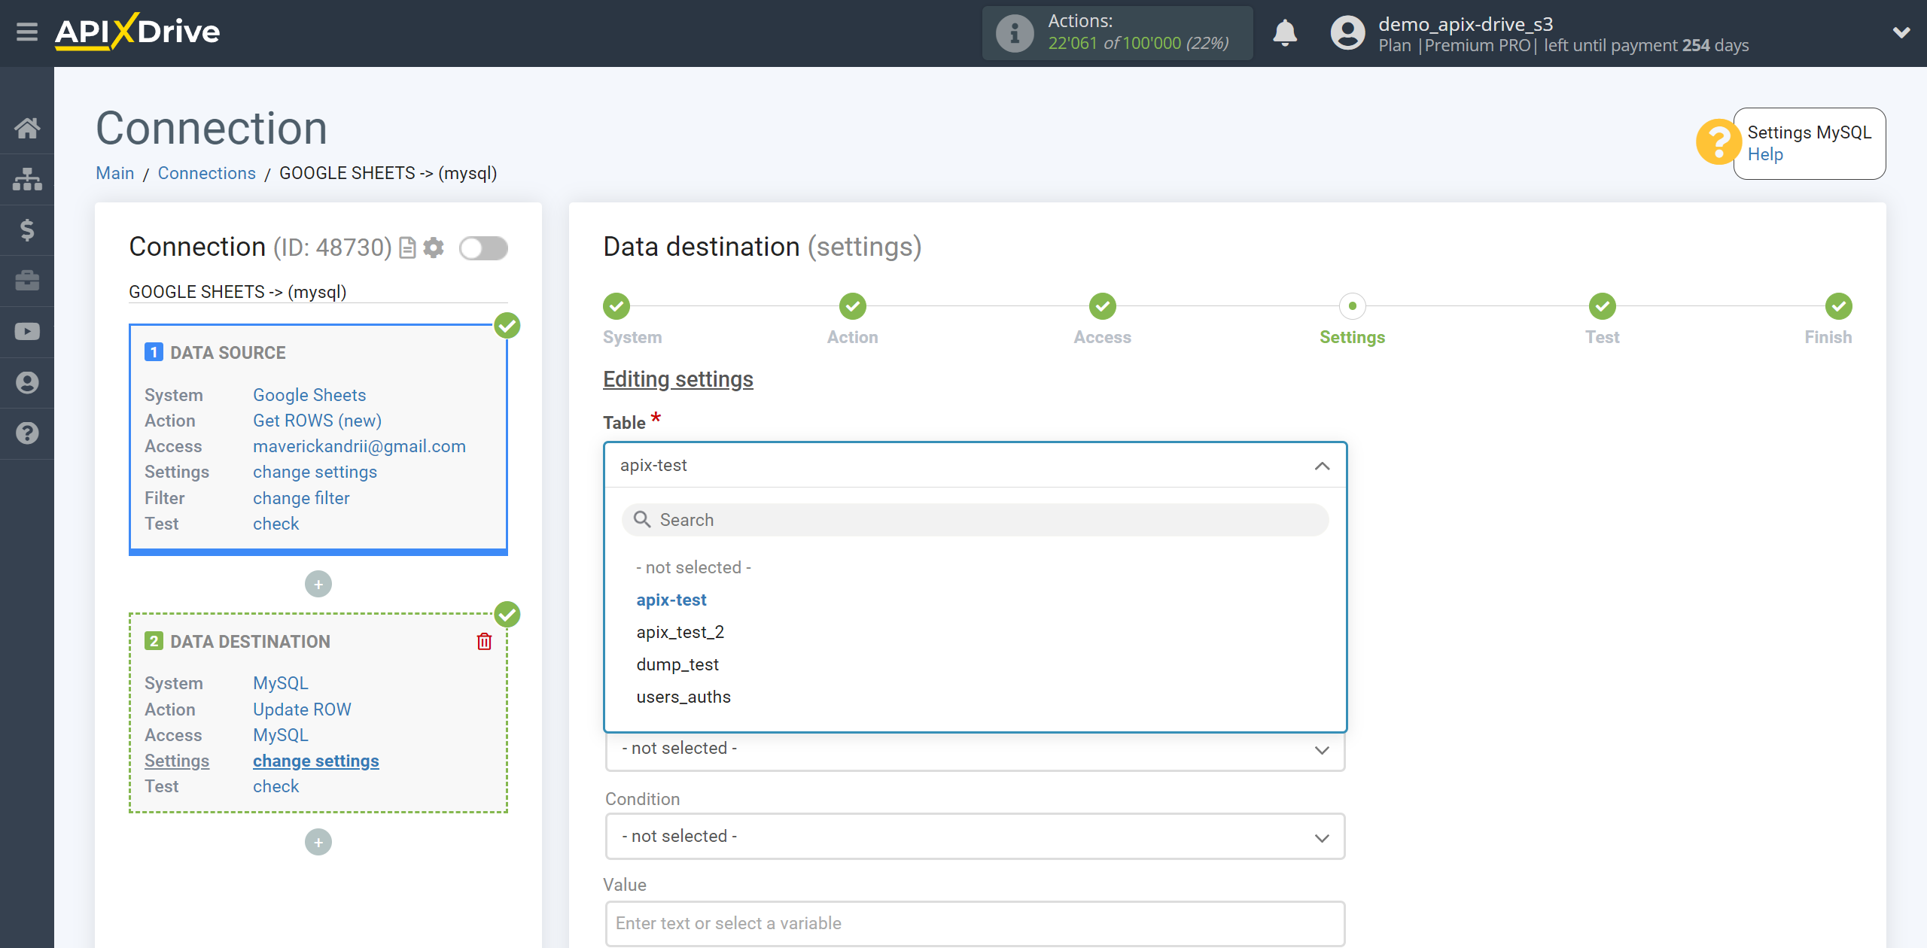Click the Value input field
Screen dimensions: 1927x948
pos(976,924)
